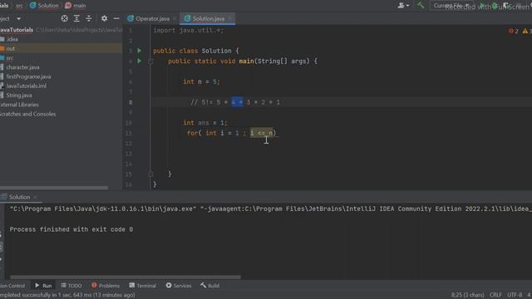The height and width of the screenshot is (299, 532).
Task: Click fold end marker at line 15
Action: coord(150,174)
